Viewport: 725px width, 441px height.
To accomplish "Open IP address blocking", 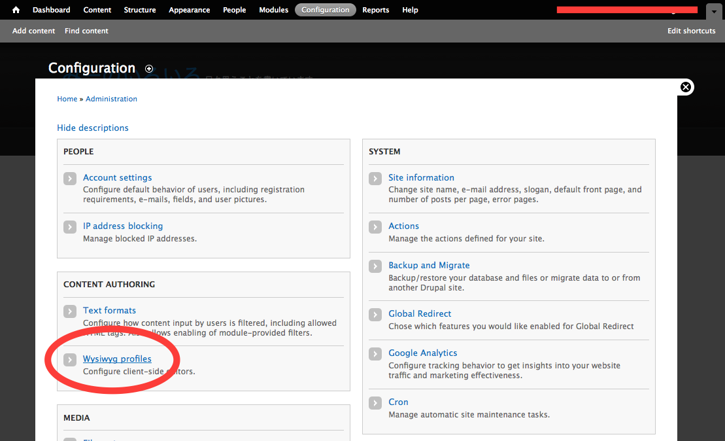I will [123, 226].
